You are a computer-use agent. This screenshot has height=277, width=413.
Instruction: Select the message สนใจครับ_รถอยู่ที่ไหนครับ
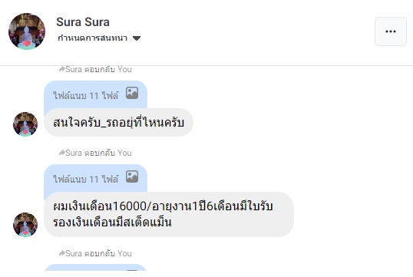(118, 123)
